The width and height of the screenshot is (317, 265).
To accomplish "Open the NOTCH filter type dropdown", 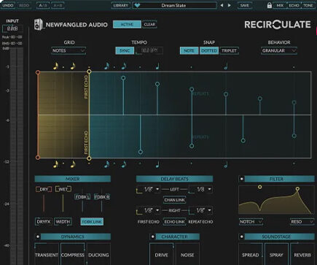I will point(251,222).
